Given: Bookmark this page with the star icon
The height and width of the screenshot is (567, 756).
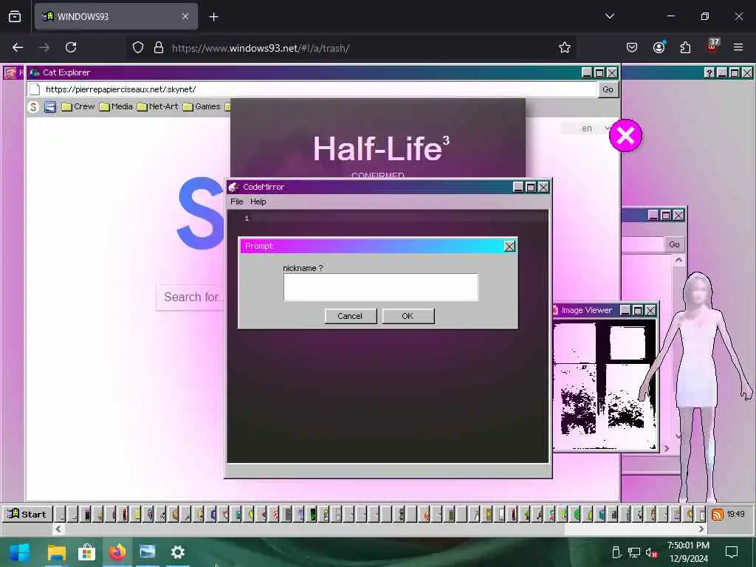Looking at the screenshot, I should coord(565,47).
